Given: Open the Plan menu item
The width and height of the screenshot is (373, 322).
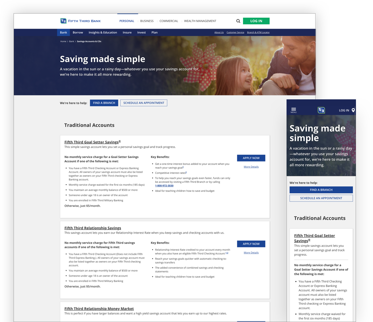Looking at the screenshot, I should click(154, 32).
